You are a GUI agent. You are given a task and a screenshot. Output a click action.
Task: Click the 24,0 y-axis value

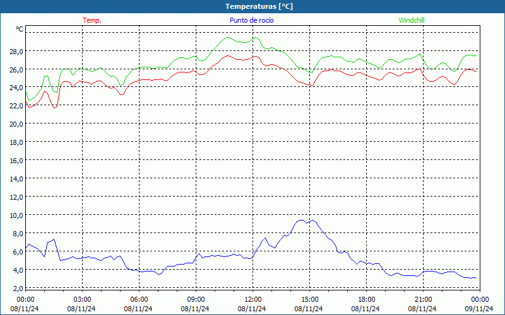[16, 88]
